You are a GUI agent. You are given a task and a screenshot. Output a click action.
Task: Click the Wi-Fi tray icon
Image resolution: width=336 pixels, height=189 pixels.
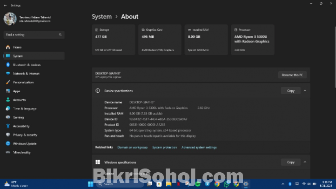[x=304, y=184]
